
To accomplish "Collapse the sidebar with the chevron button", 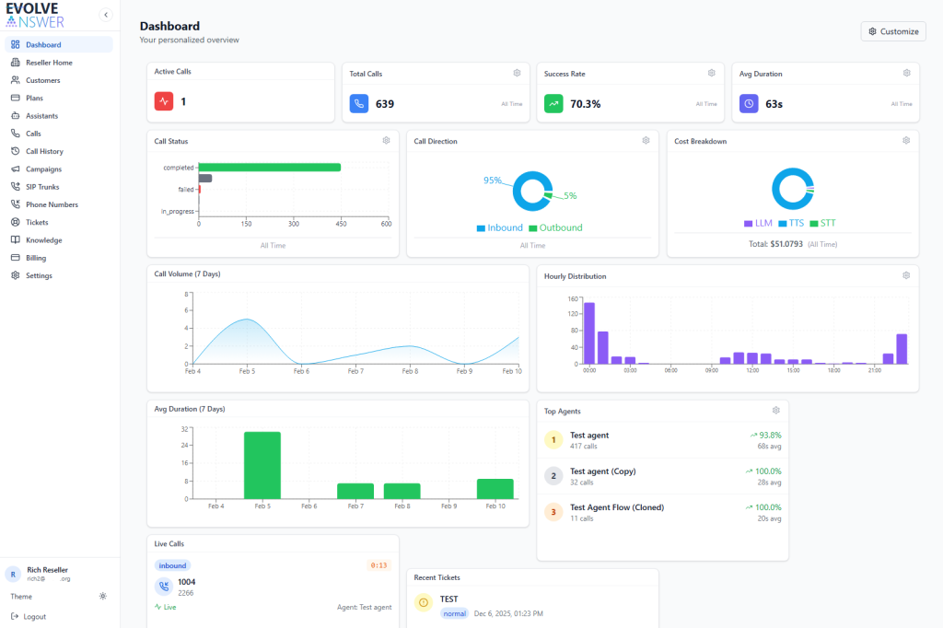I will tap(105, 15).
